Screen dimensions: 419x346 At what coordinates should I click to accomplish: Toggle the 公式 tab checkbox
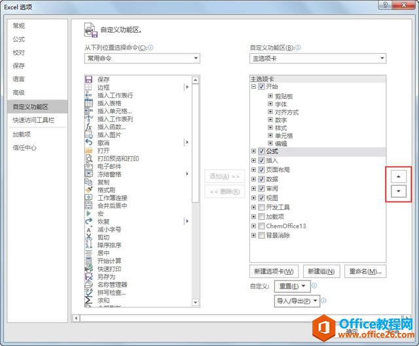[262, 151]
